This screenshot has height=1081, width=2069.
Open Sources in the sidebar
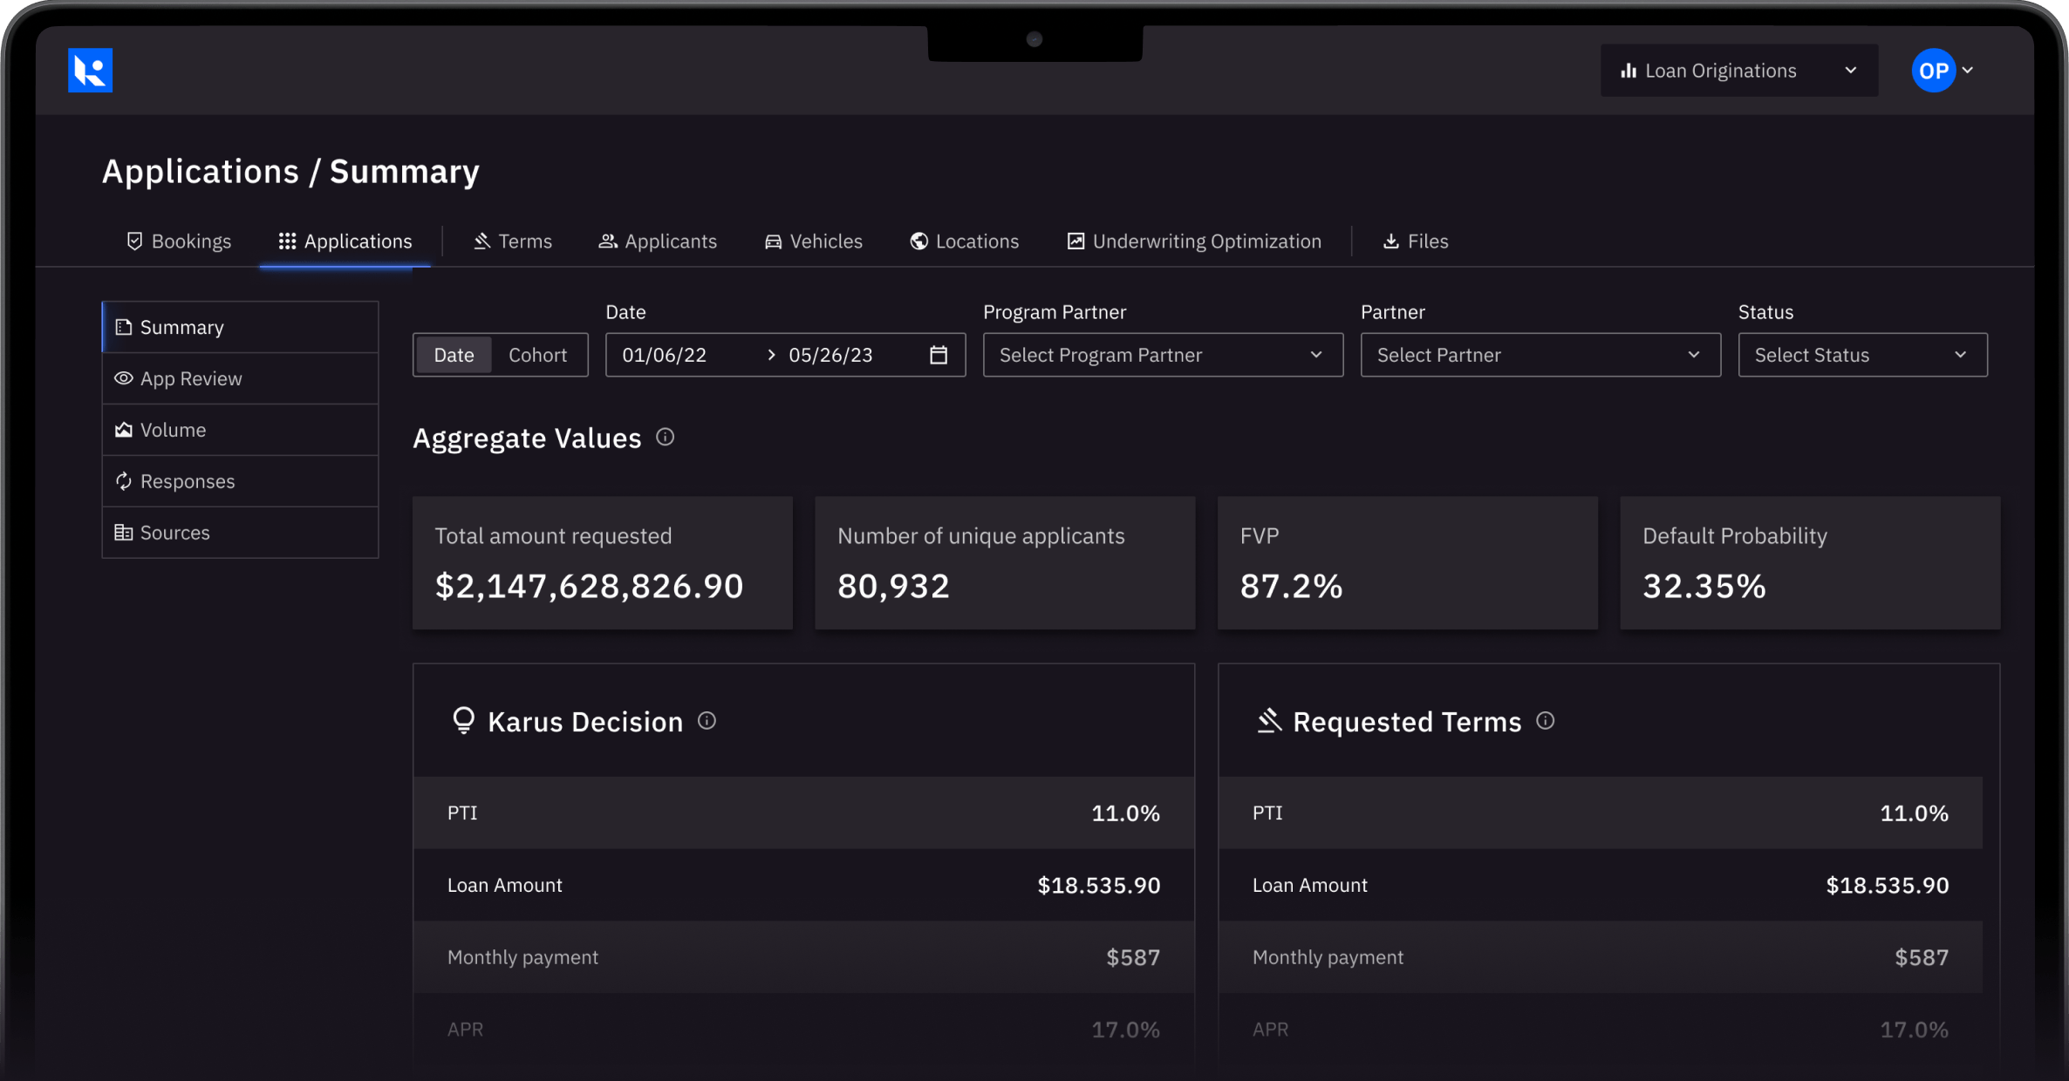[174, 533]
